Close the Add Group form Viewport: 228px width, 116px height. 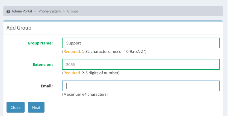[x=16, y=107]
